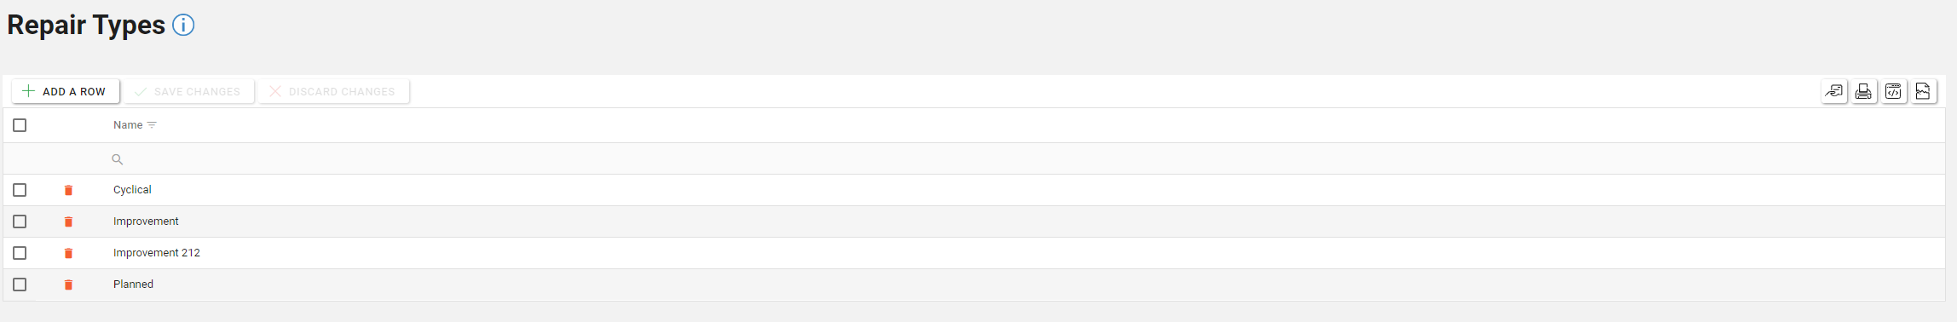
Task: Click the Discard Changes button
Action: click(x=333, y=91)
